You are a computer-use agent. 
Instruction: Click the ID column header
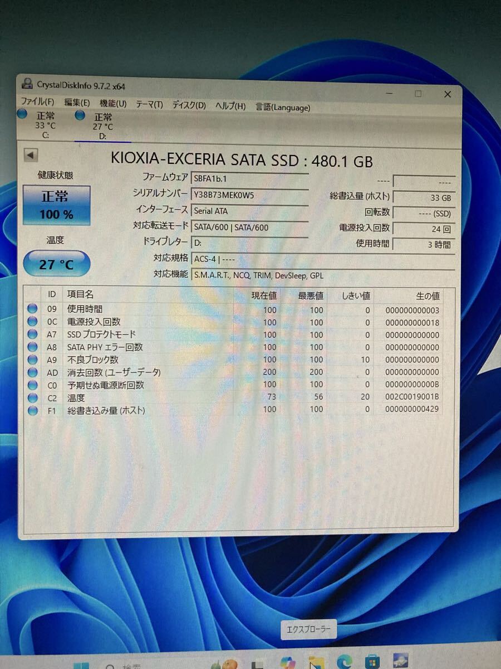52,294
